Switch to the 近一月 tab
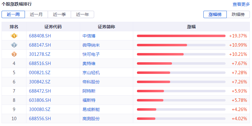252x126 pixels. [36, 14]
